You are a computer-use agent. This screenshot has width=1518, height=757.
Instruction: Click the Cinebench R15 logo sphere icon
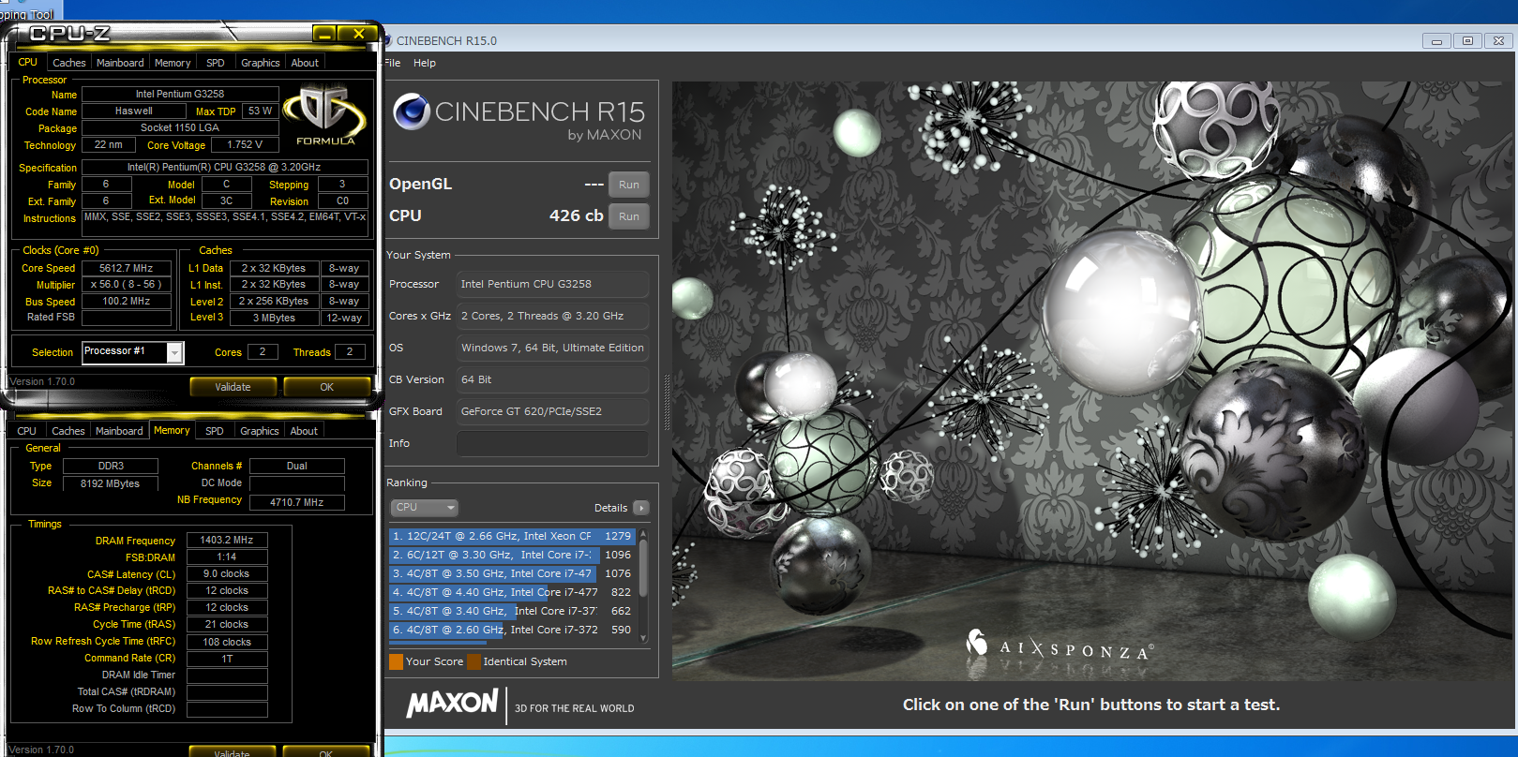[411, 111]
